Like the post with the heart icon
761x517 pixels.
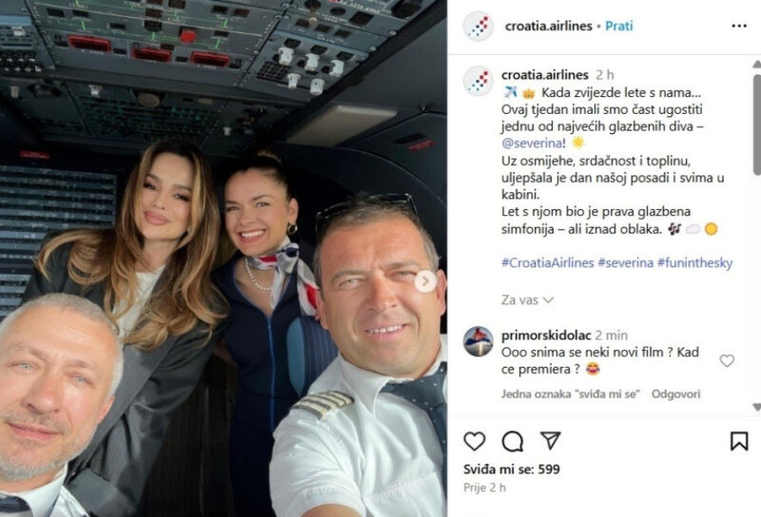474,441
